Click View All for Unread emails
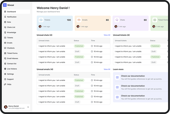 click(107, 69)
